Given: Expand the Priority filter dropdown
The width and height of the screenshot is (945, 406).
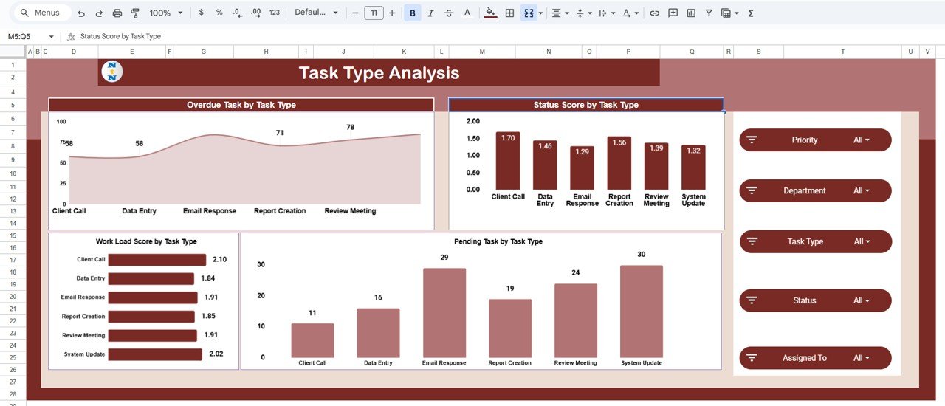Looking at the screenshot, I should (x=861, y=140).
